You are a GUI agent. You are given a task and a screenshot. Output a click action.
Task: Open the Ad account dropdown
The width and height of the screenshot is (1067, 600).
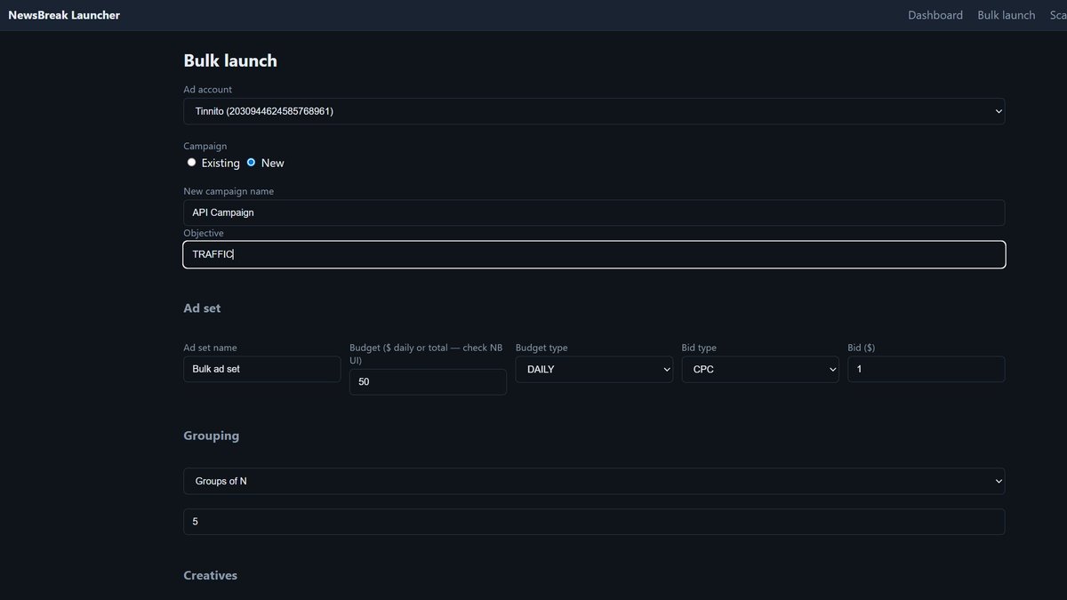click(594, 111)
